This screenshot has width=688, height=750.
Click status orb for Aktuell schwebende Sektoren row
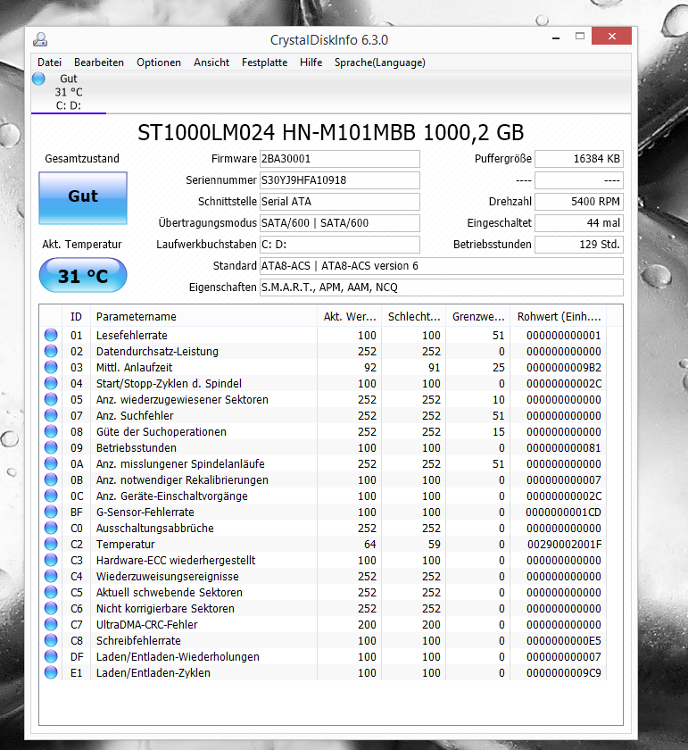(51, 592)
